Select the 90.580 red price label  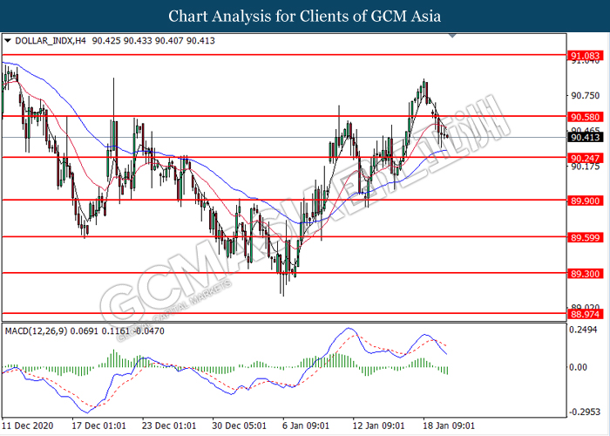pos(583,116)
